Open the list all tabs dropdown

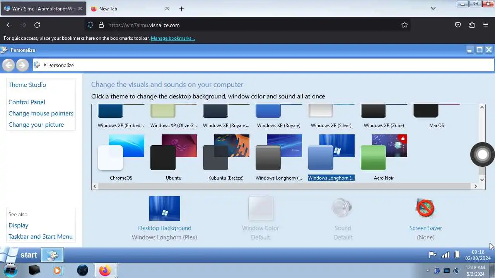(x=433, y=8)
